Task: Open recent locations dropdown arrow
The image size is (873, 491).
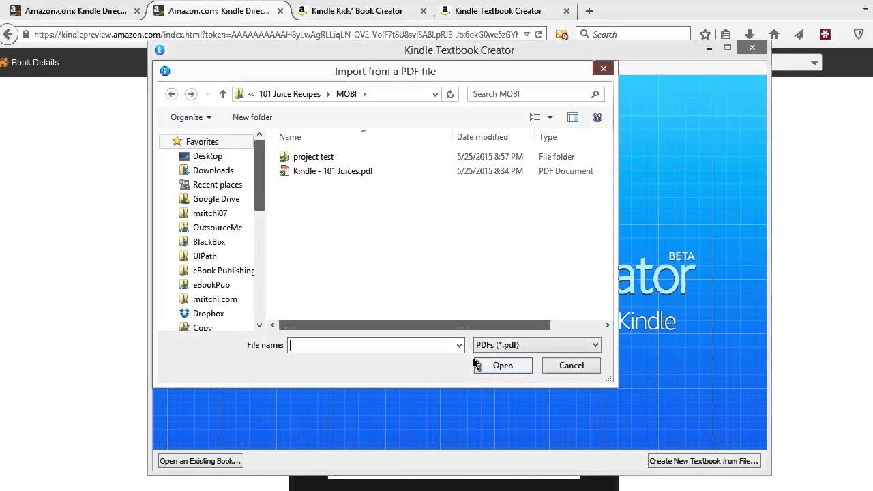Action: pos(207,94)
